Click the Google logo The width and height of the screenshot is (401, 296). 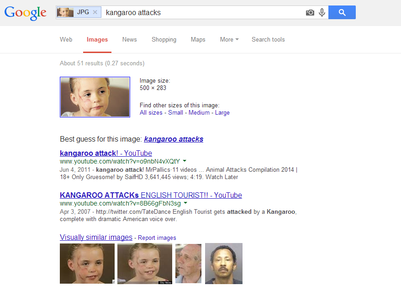(25, 13)
